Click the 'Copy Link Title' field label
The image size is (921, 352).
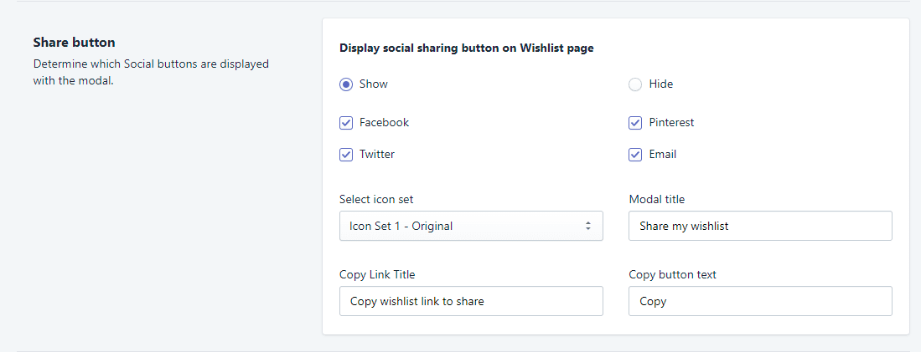pyautogui.click(x=377, y=275)
